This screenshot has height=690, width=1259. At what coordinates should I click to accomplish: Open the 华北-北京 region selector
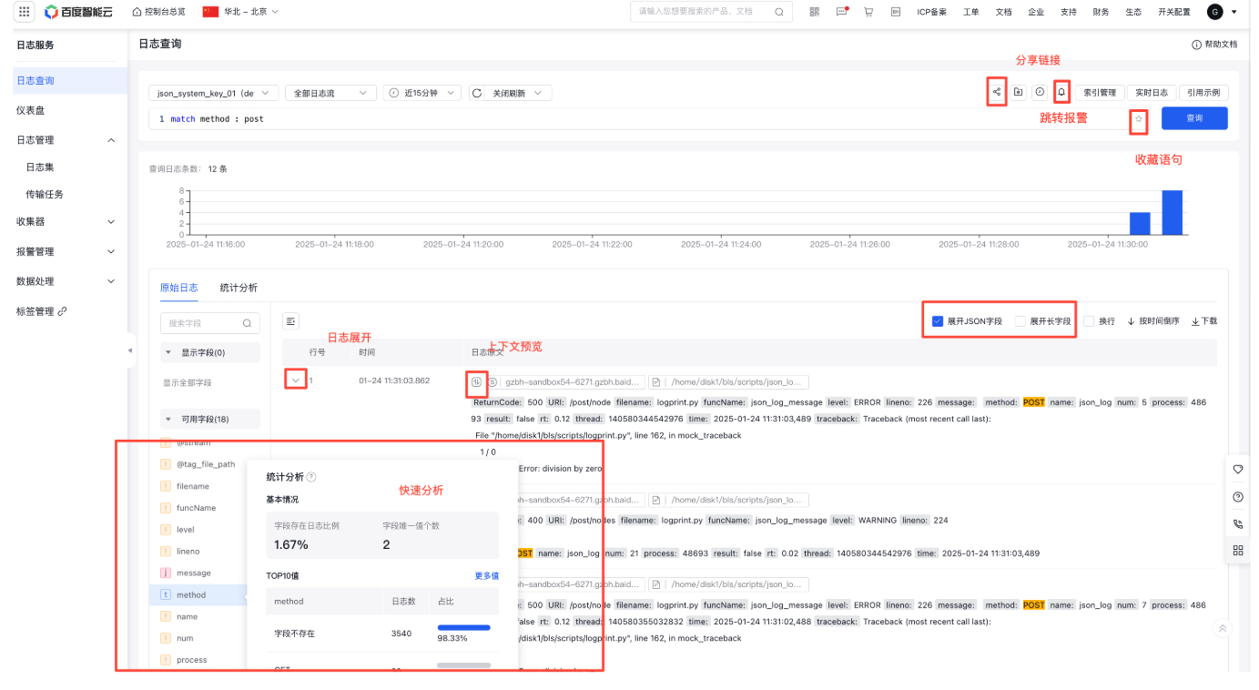[240, 12]
